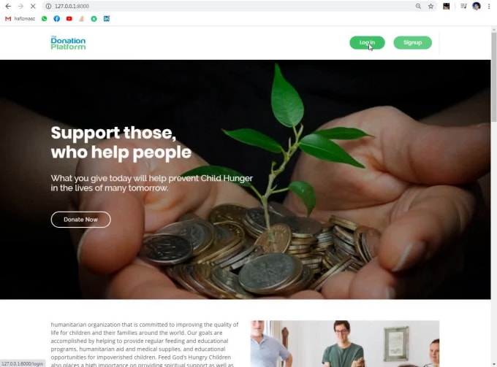Stop page loading with the X button
The image size is (497, 367).
click(x=33, y=6)
